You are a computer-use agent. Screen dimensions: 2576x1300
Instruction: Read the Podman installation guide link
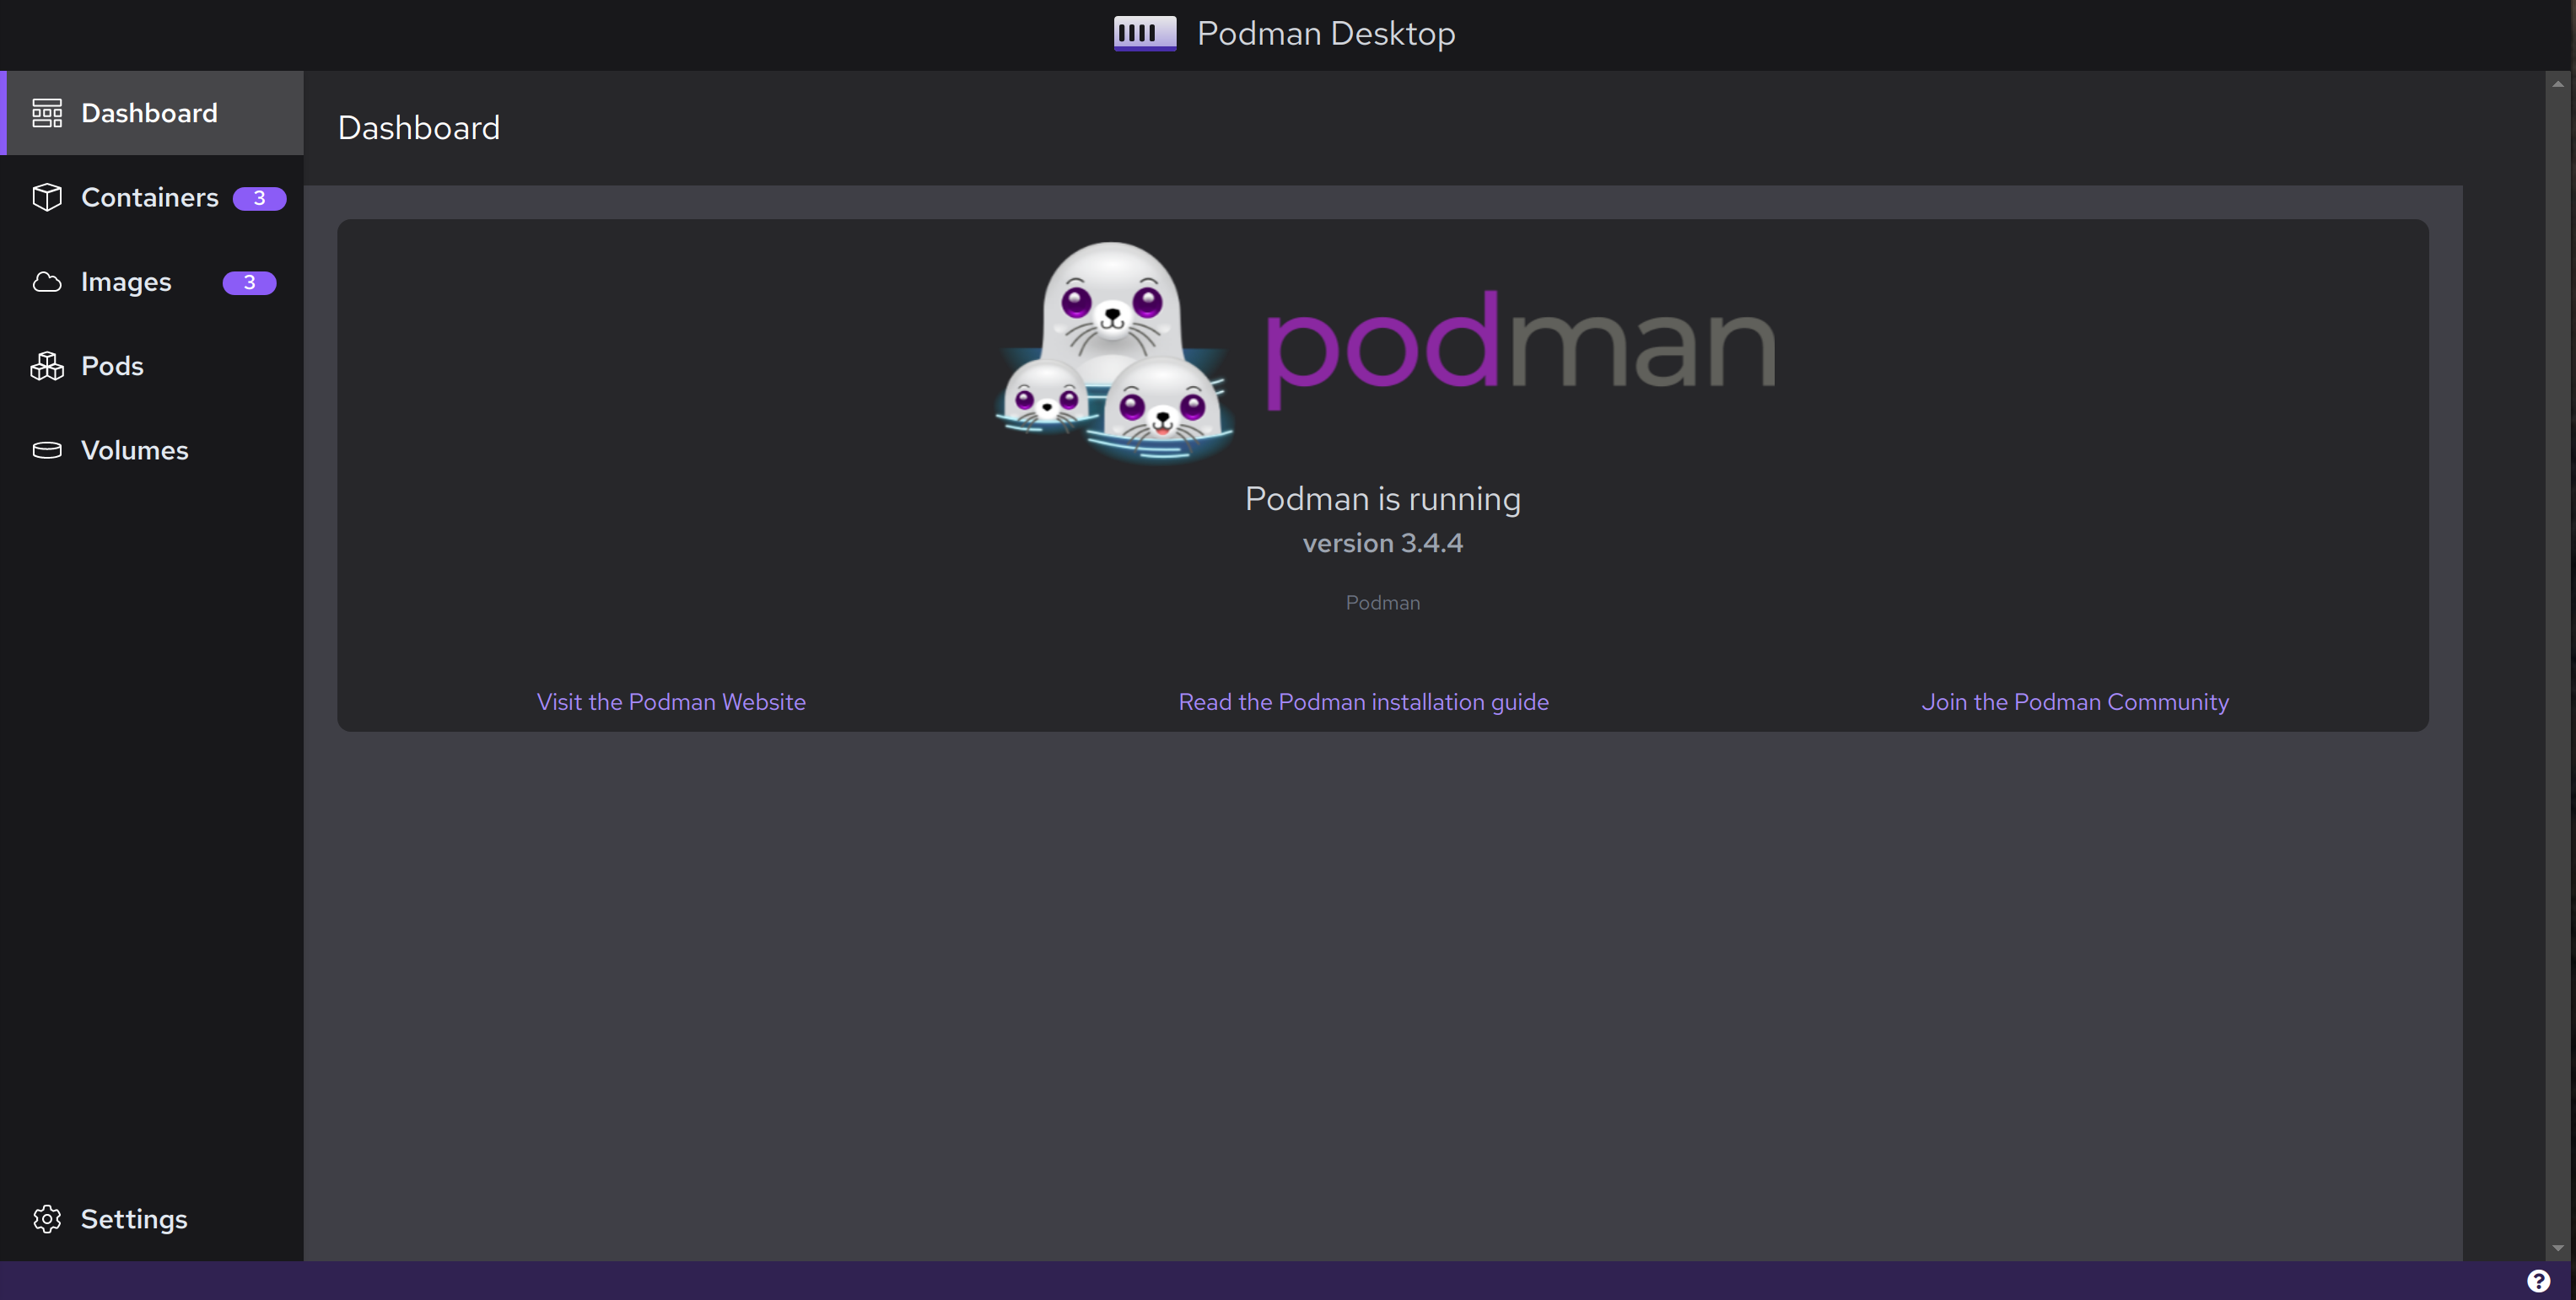[1363, 701]
